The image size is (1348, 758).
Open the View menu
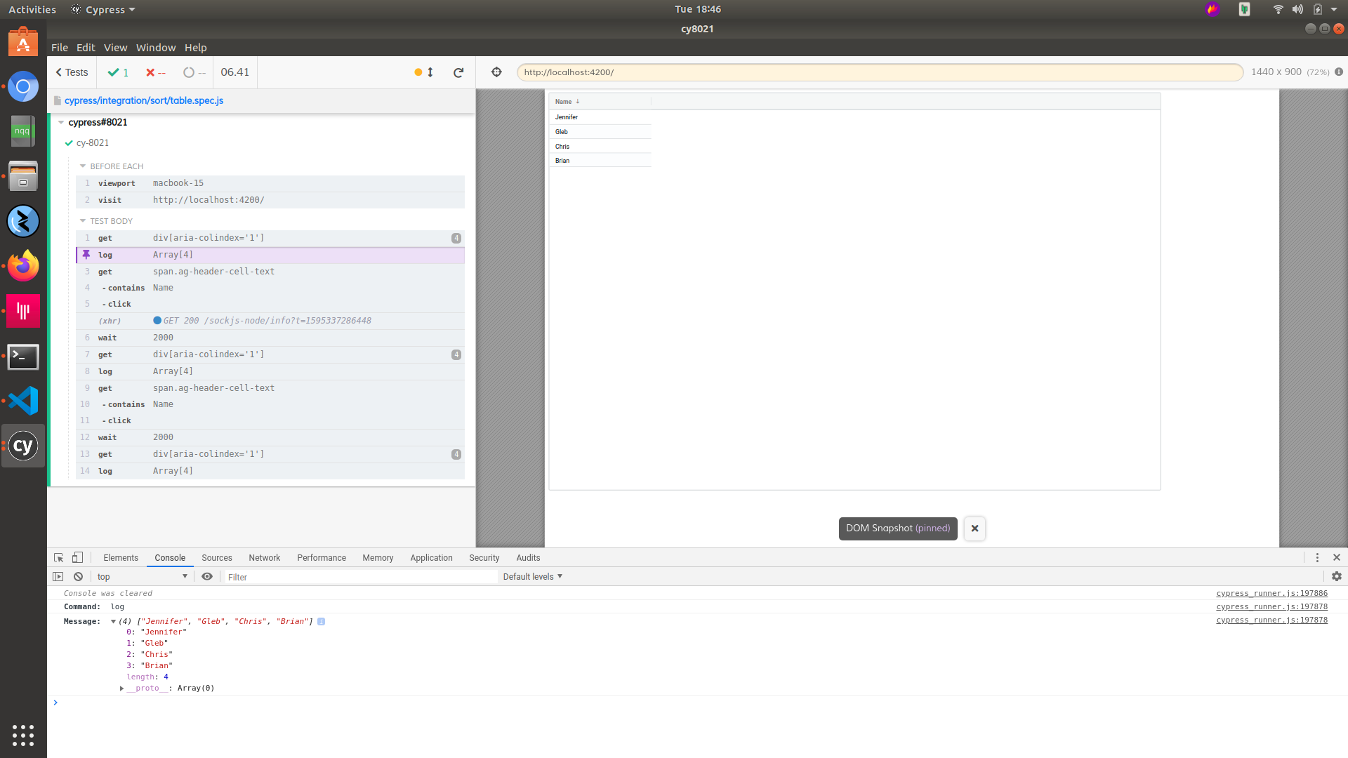coord(115,48)
